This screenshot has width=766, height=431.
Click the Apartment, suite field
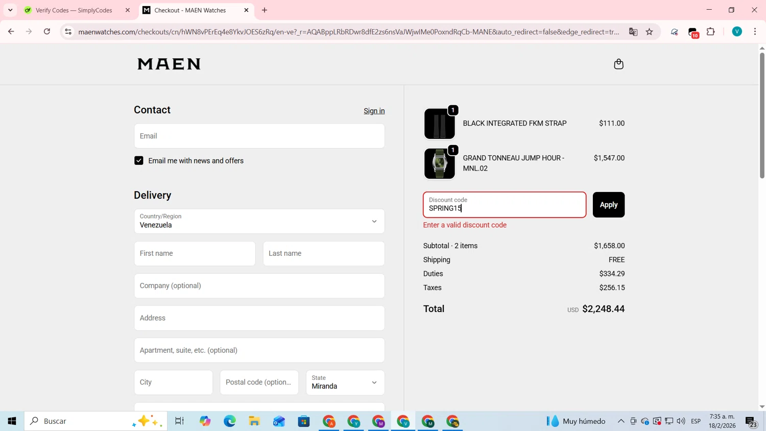click(x=259, y=350)
